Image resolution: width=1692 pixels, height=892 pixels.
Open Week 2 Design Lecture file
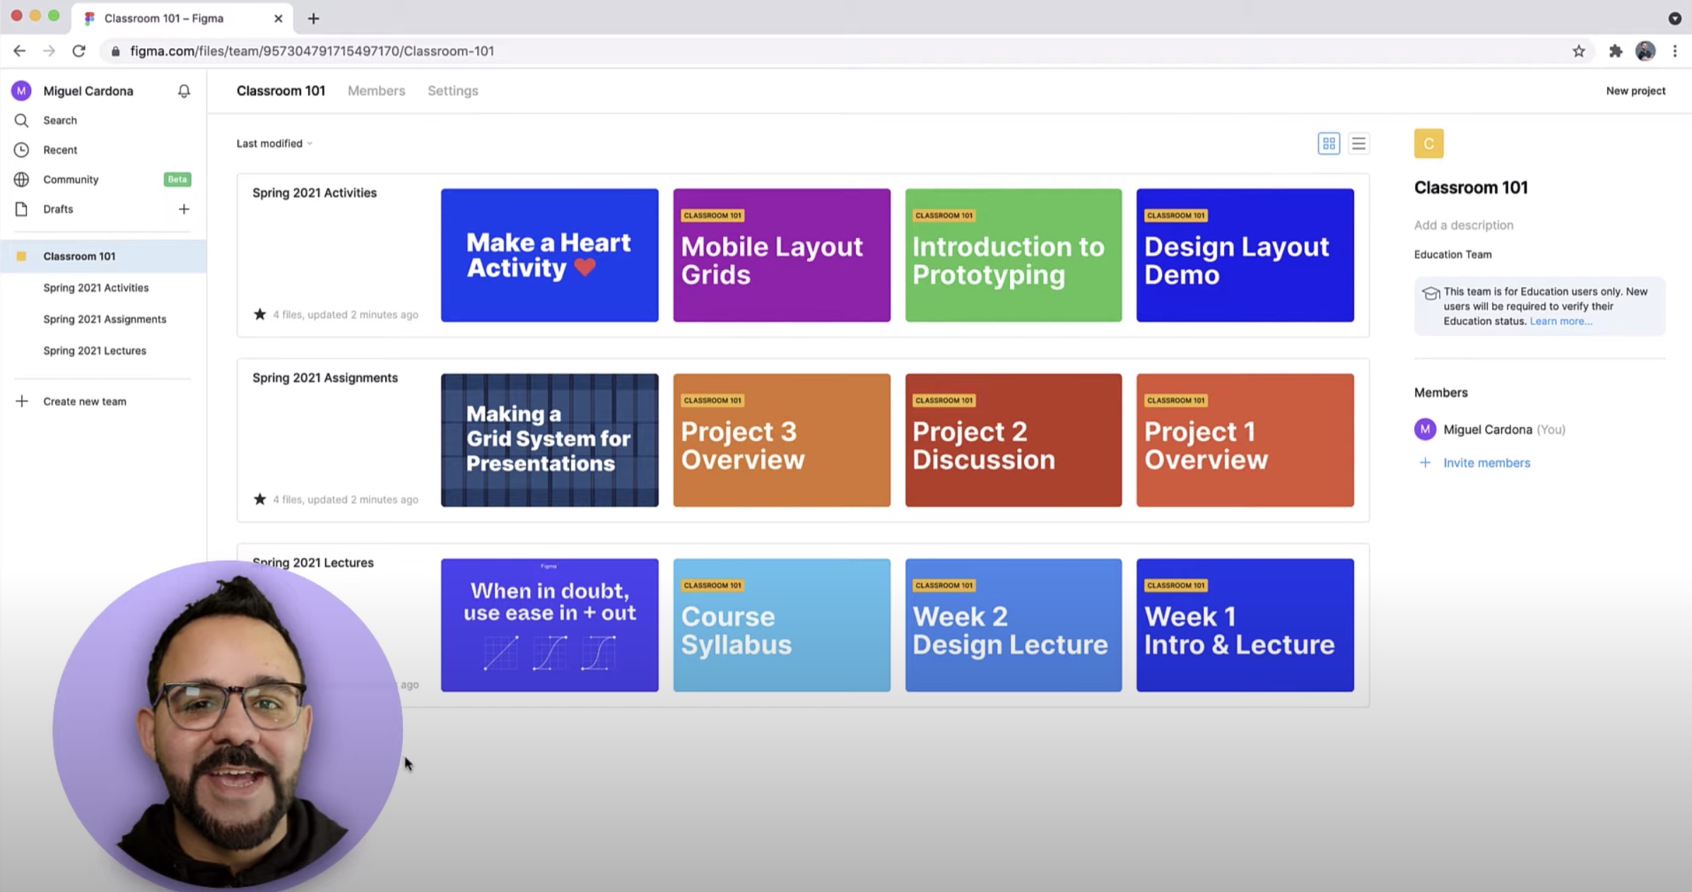click(x=1014, y=626)
